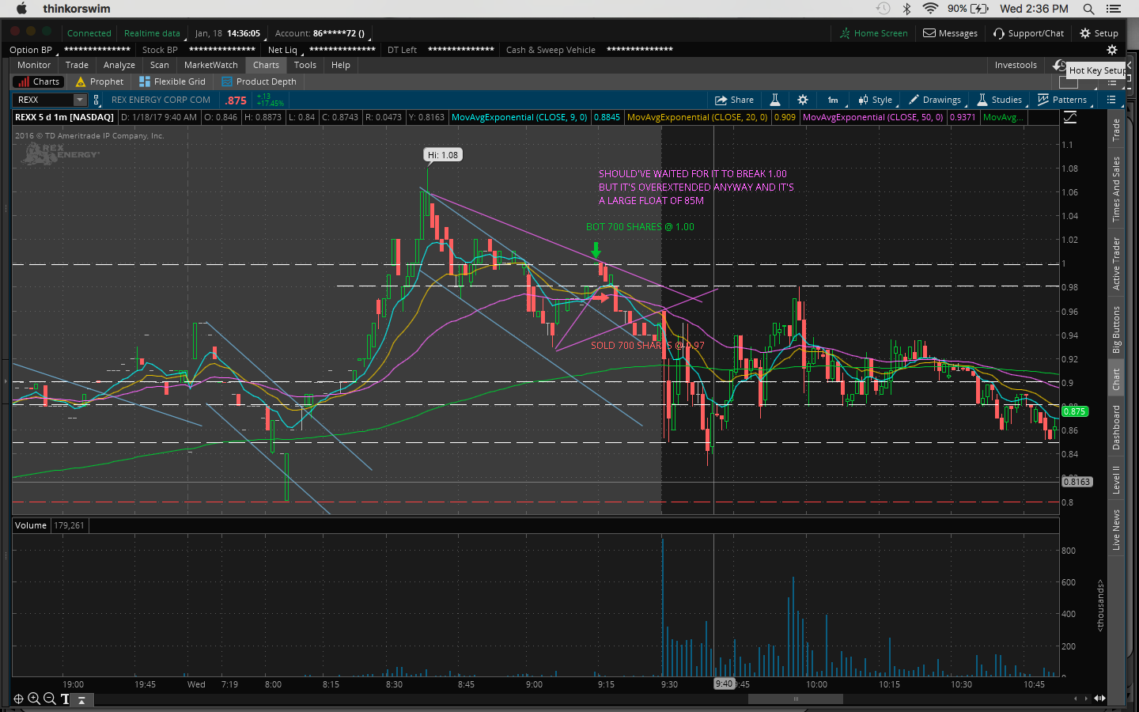Open the Help tab
The image size is (1139, 712).
(x=341, y=65)
